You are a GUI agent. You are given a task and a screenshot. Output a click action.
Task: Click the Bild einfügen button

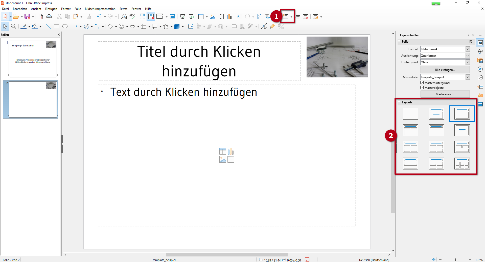point(445,70)
